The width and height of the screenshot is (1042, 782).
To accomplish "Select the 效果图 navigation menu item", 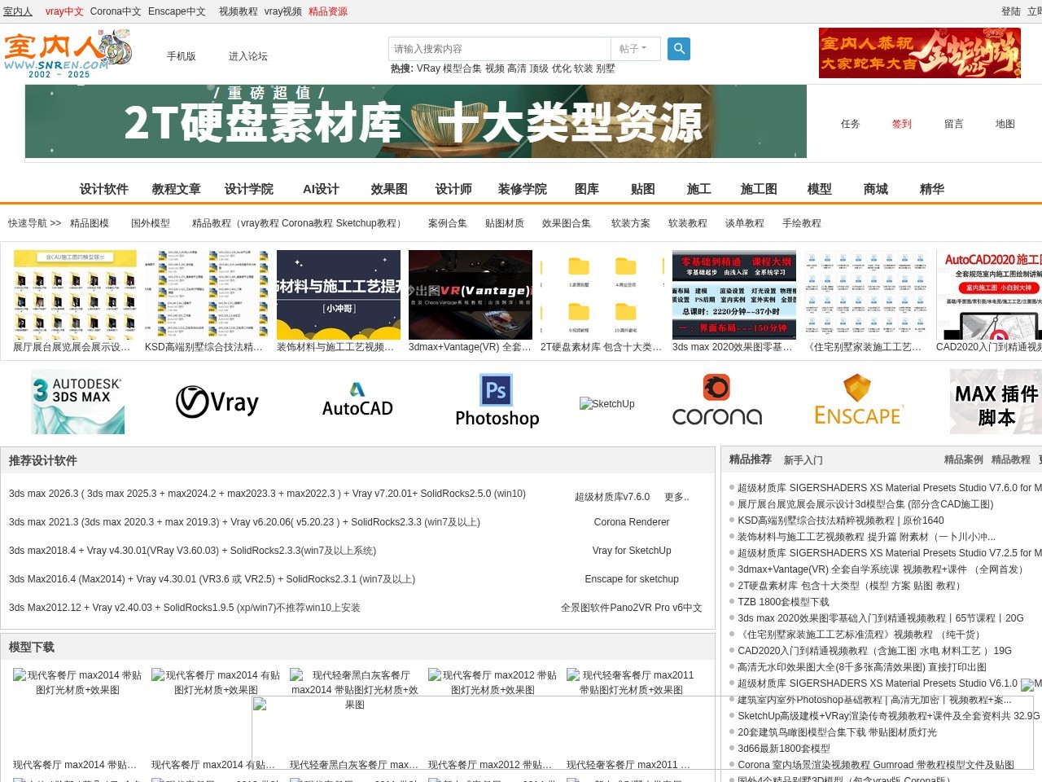I will pos(389,189).
